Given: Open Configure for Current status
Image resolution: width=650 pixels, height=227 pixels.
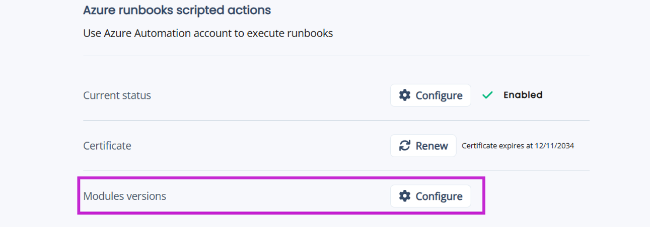Looking at the screenshot, I should (x=430, y=95).
